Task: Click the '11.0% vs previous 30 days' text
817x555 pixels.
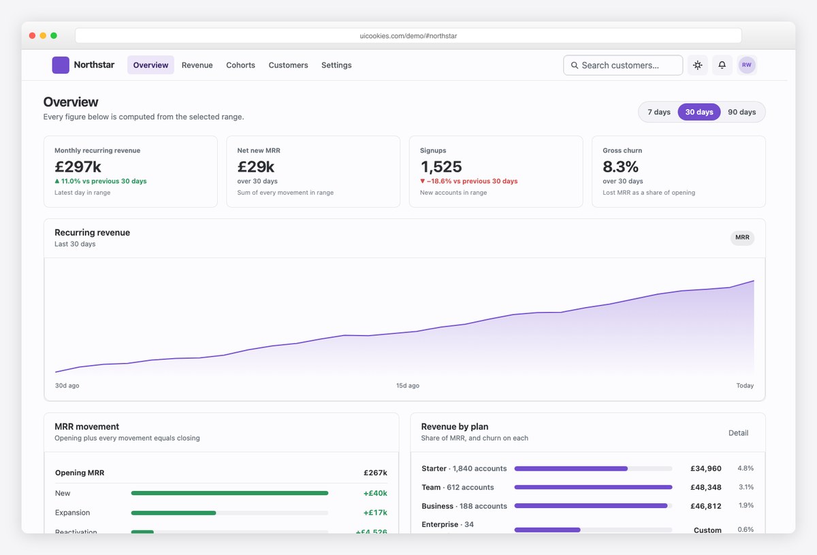Action: 104,181
